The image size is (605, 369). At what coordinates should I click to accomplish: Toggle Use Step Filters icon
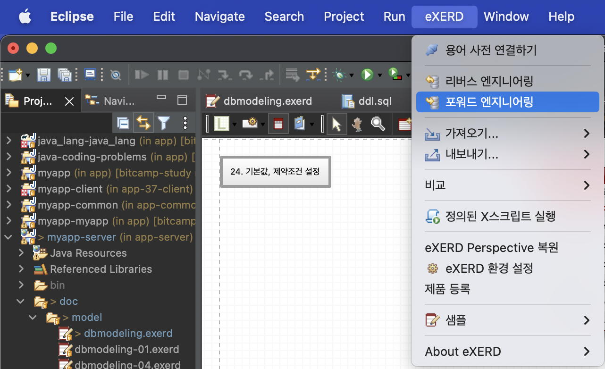tap(313, 75)
